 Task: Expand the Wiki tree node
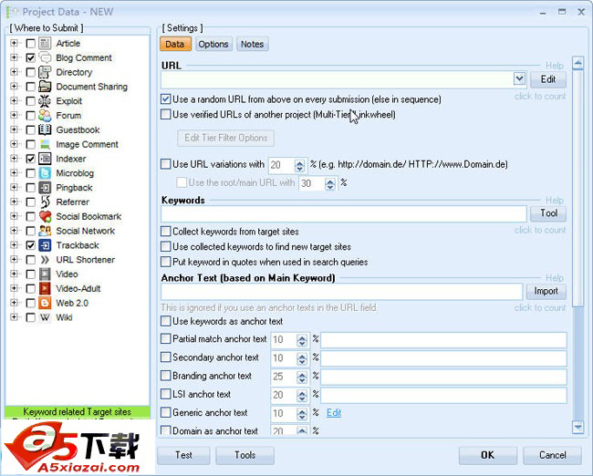pos(14,317)
